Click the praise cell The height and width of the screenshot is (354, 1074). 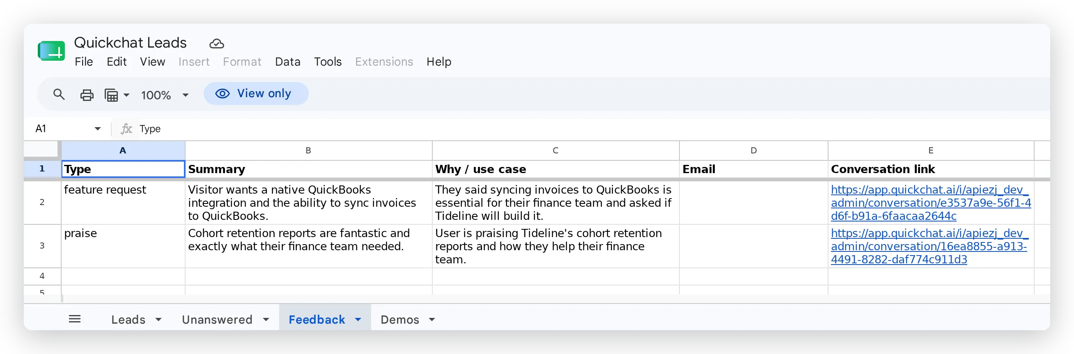click(x=123, y=246)
